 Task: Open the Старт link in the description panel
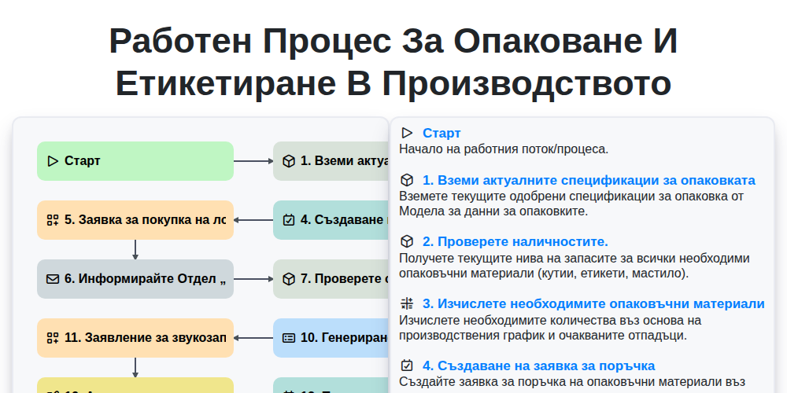click(442, 133)
